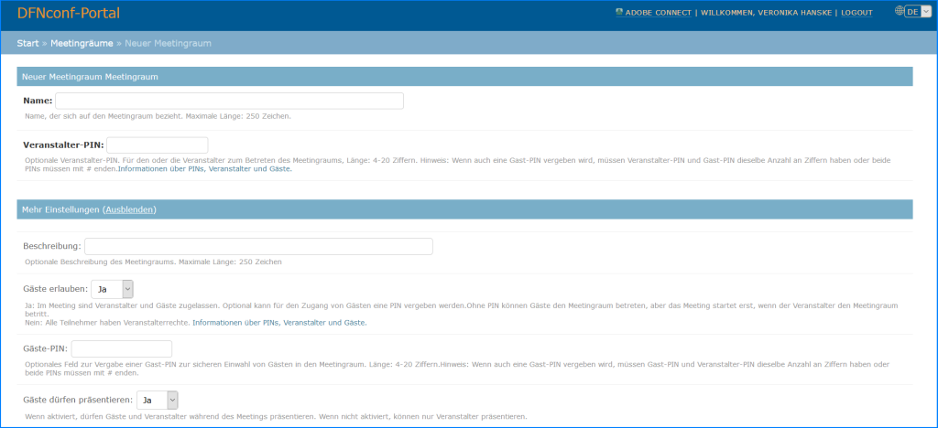
Task: Click the Beschreibung text field
Action: click(x=258, y=246)
